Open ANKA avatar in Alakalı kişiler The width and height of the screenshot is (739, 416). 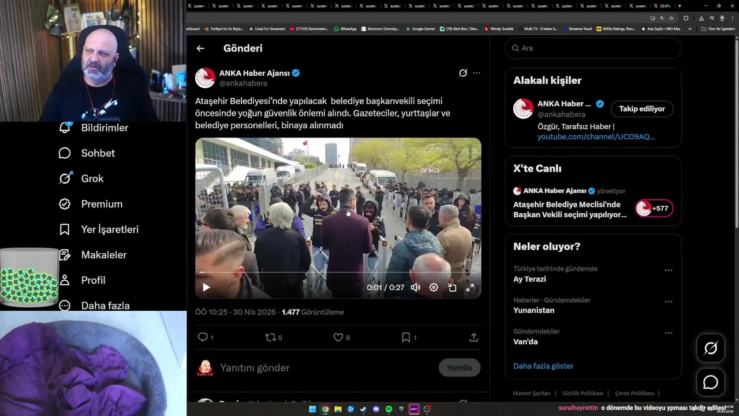pos(523,109)
